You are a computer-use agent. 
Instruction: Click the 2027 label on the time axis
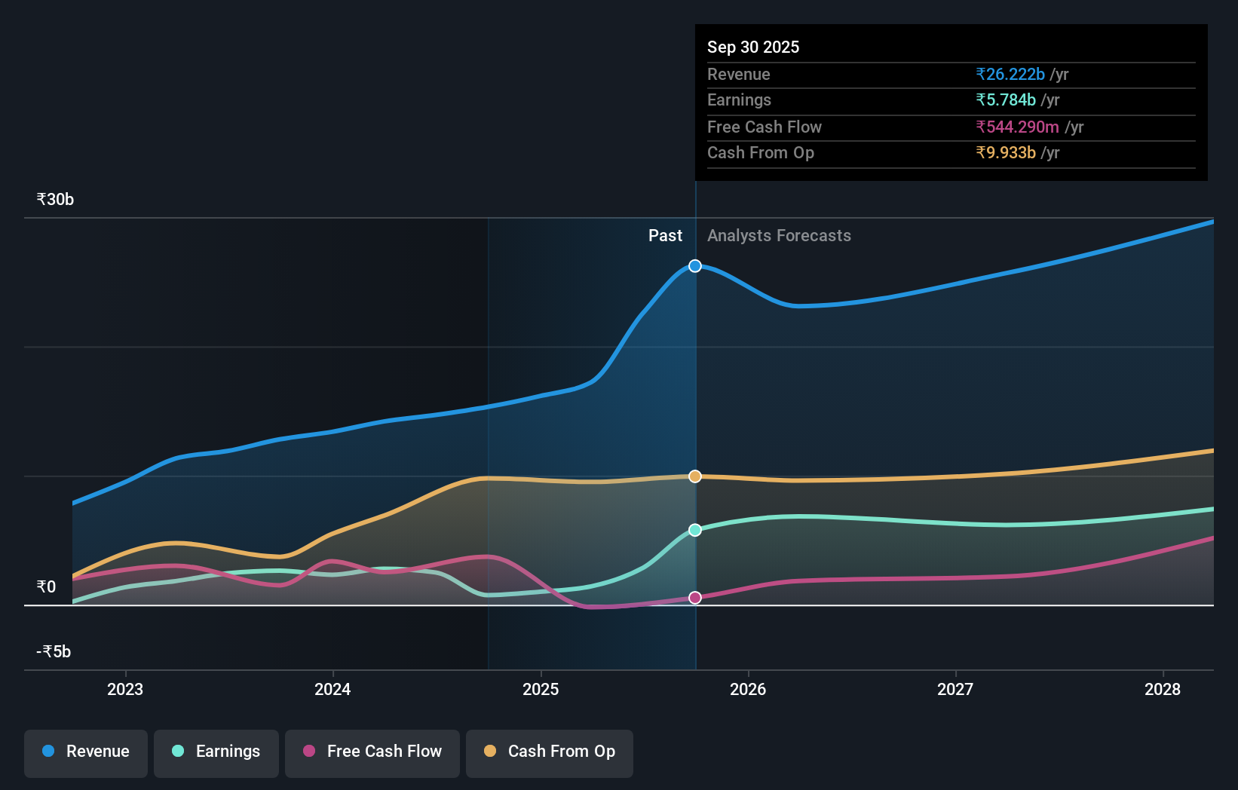point(955,689)
